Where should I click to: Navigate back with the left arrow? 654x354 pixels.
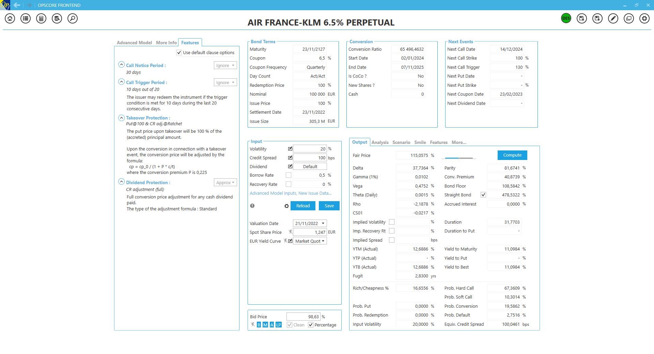pyautogui.click(x=17, y=5)
